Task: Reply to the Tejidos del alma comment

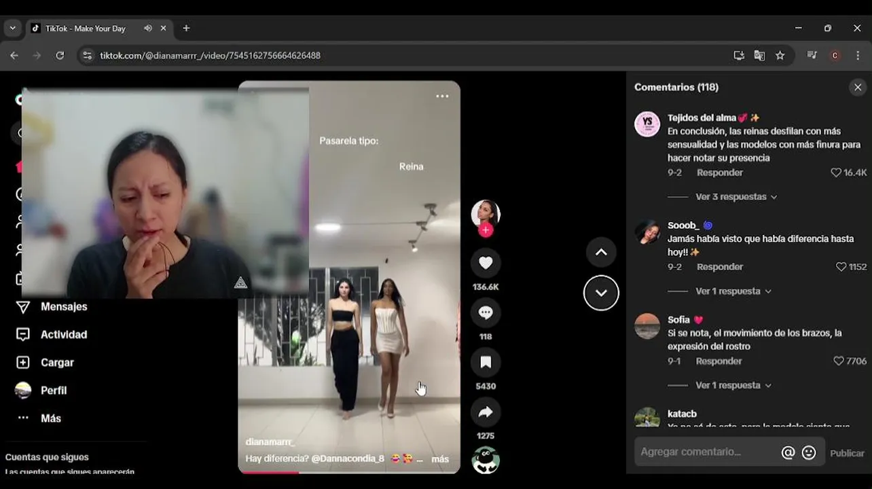Action: tap(720, 173)
